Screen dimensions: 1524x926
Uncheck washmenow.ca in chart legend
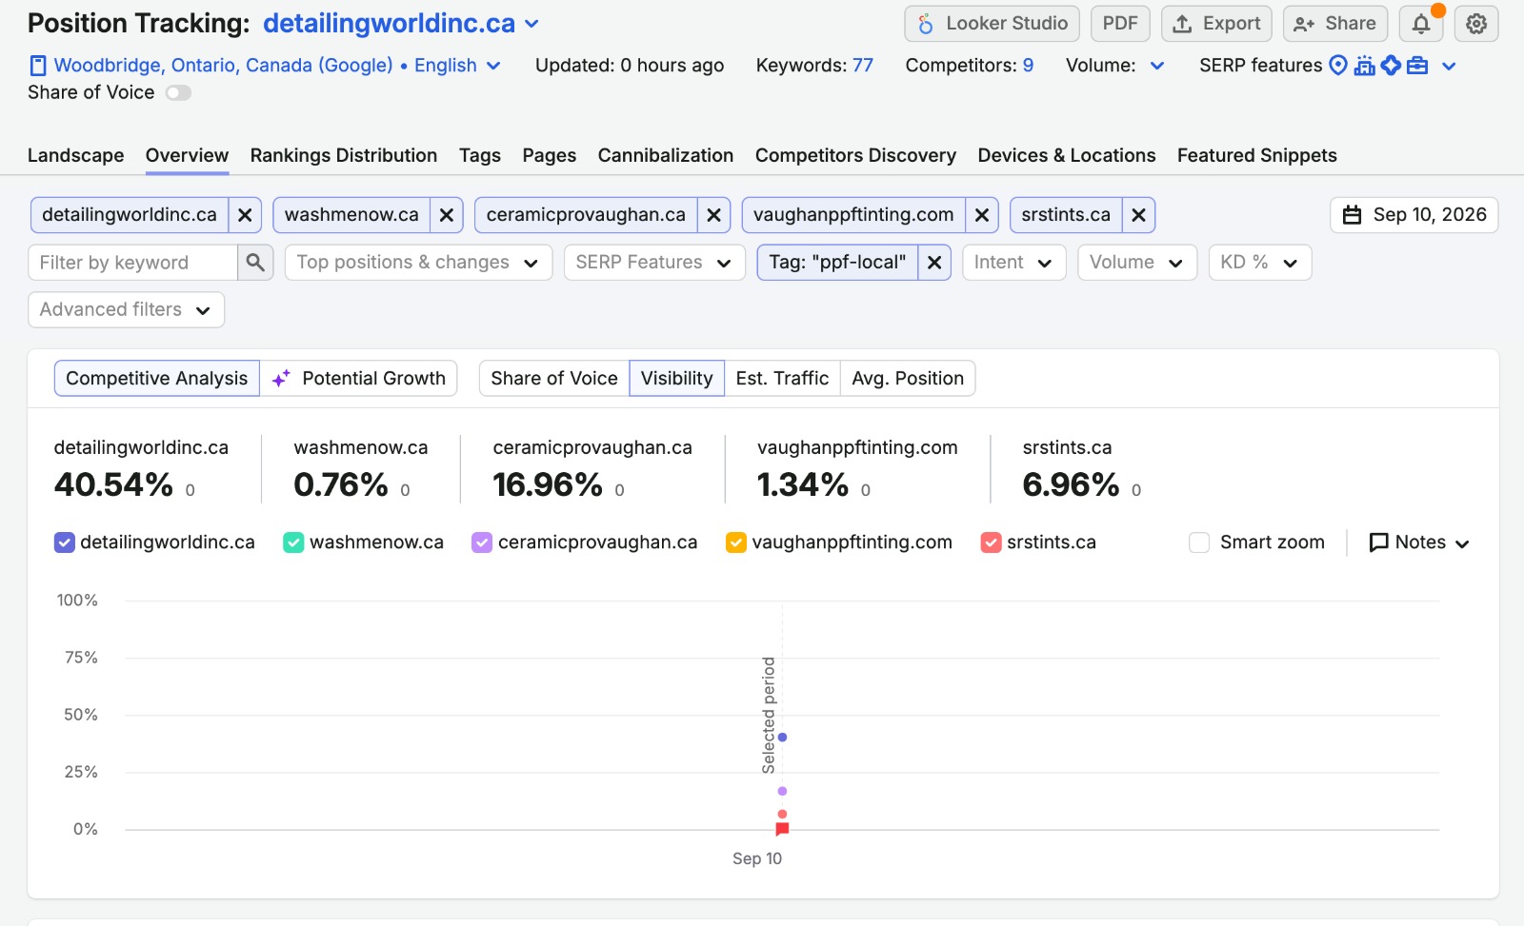pos(293,542)
